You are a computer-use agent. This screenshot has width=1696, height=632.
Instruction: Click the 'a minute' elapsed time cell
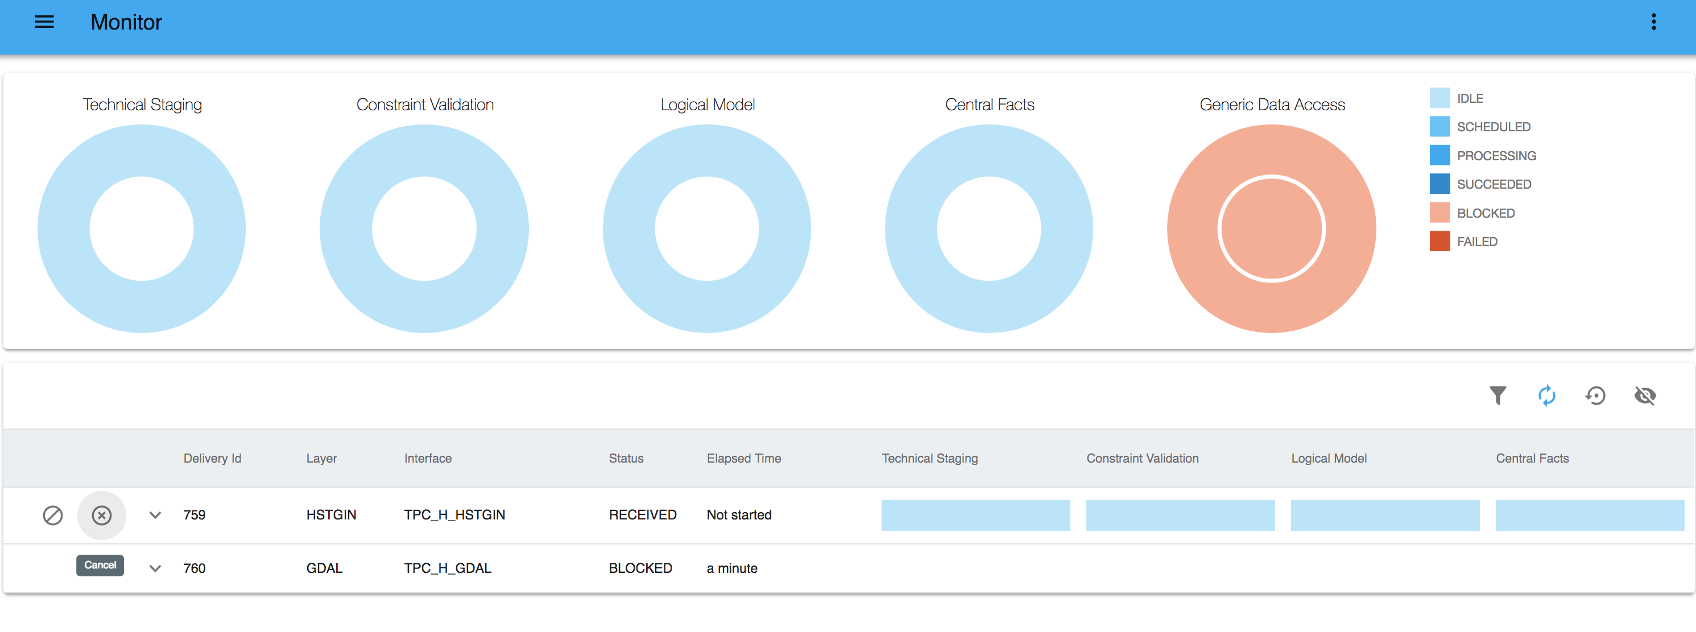pyautogui.click(x=732, y=568)
